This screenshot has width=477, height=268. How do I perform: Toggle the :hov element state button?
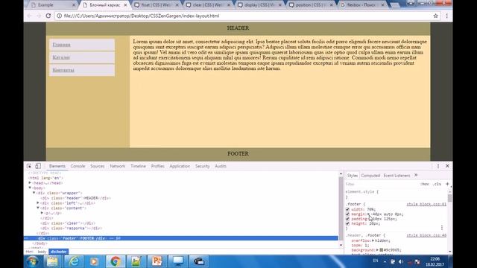[425, 184]
